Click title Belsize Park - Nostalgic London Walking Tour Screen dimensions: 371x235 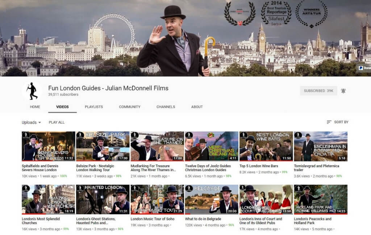95,168
